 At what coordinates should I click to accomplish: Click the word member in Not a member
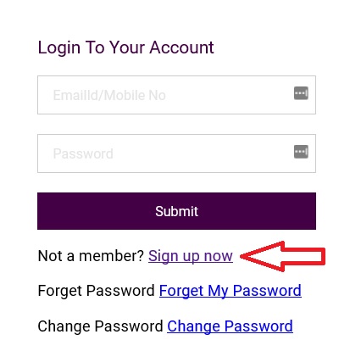click(108, 256)
